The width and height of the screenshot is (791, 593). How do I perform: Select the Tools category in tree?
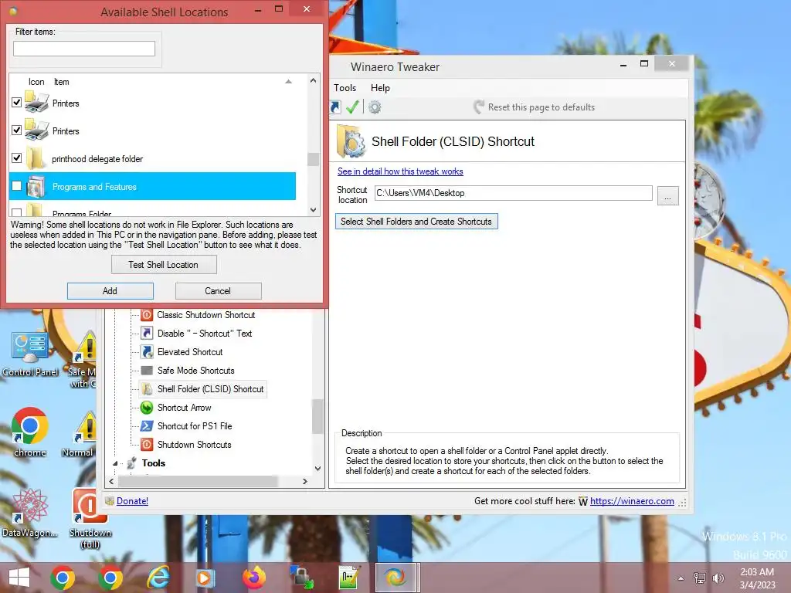pyautogui.click(x=154, y=463)
